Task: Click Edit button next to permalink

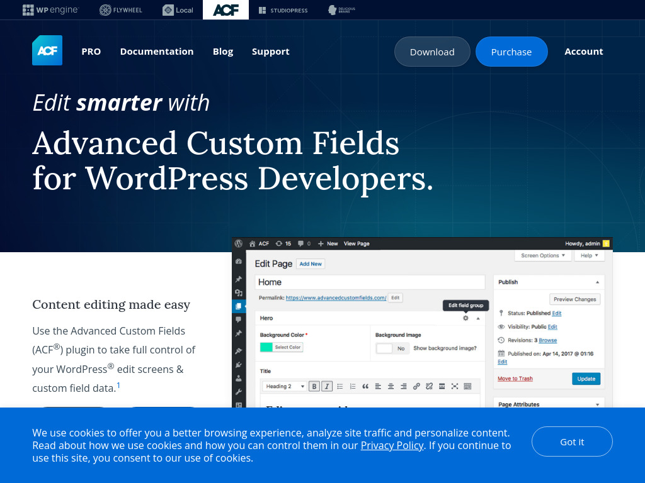Action: point(396,297)
